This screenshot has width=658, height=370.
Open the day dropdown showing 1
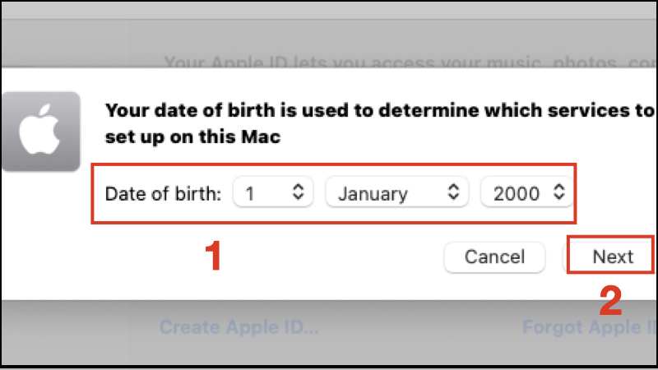point(269,193)
